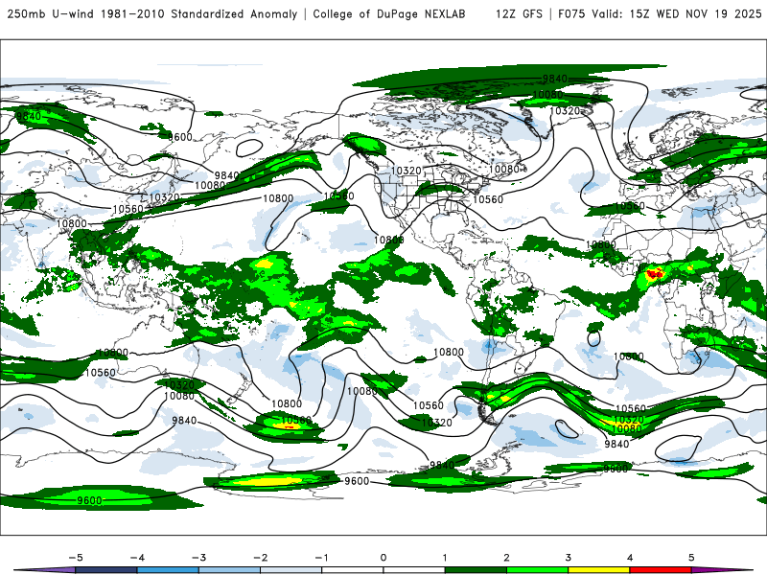Pick the navy -5 to -4 colorbar segment
Image resolution: width=767 pixels, height=575 pixels.
point(106,570)
